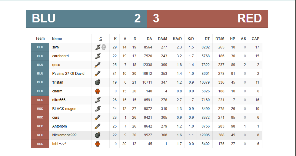Click Antonom's Soldier rocket icon
This screenshot has height=156, width=296.
tap(97, 126)
